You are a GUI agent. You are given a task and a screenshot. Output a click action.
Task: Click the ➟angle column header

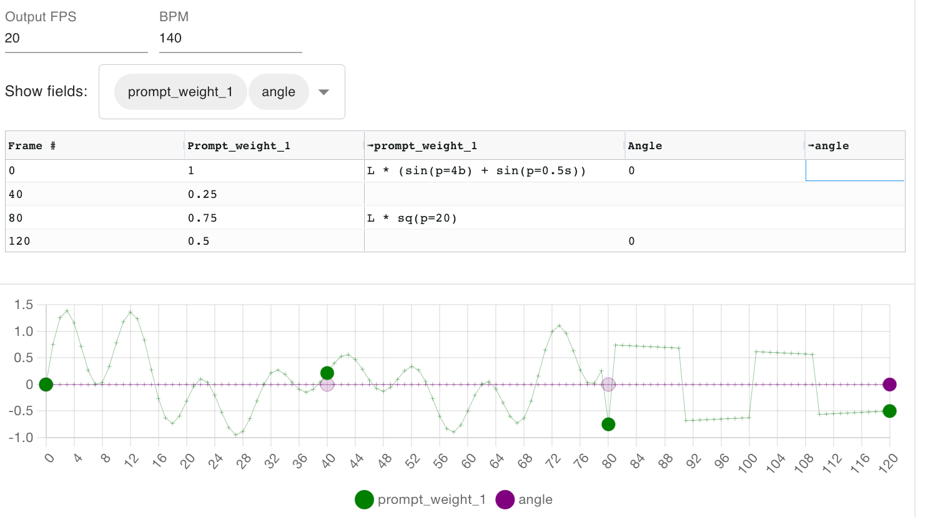coord(855,145)
